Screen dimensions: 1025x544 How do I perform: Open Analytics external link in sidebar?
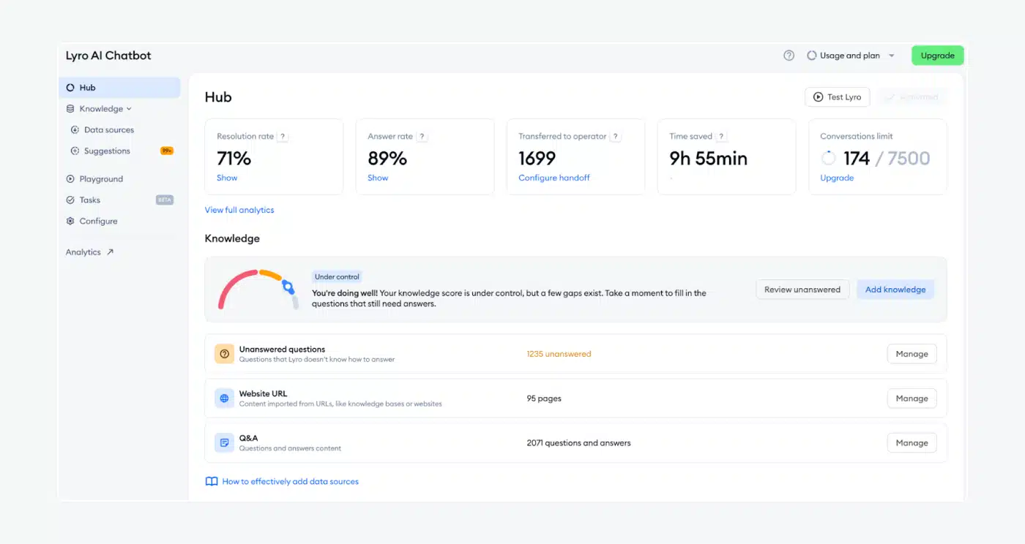point(90,252)
